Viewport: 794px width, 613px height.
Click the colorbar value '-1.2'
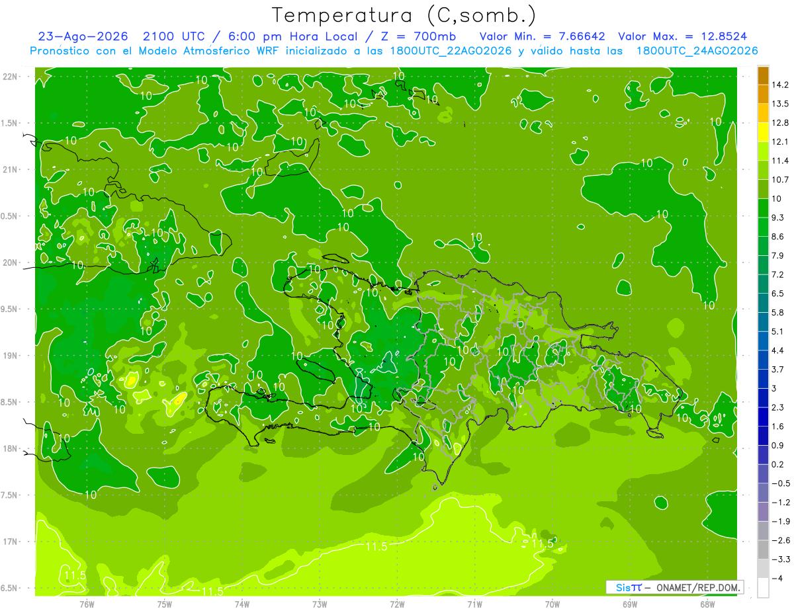point(780,503)
